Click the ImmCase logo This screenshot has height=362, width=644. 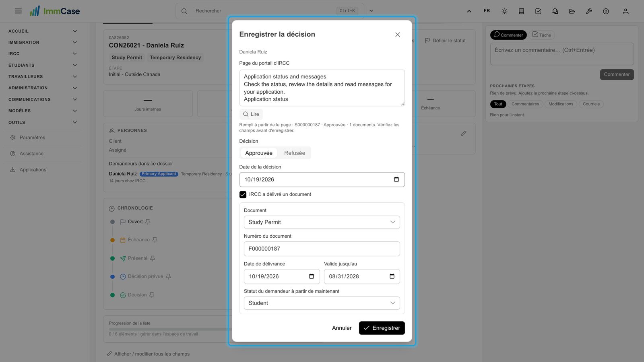[x=55, y=11]
